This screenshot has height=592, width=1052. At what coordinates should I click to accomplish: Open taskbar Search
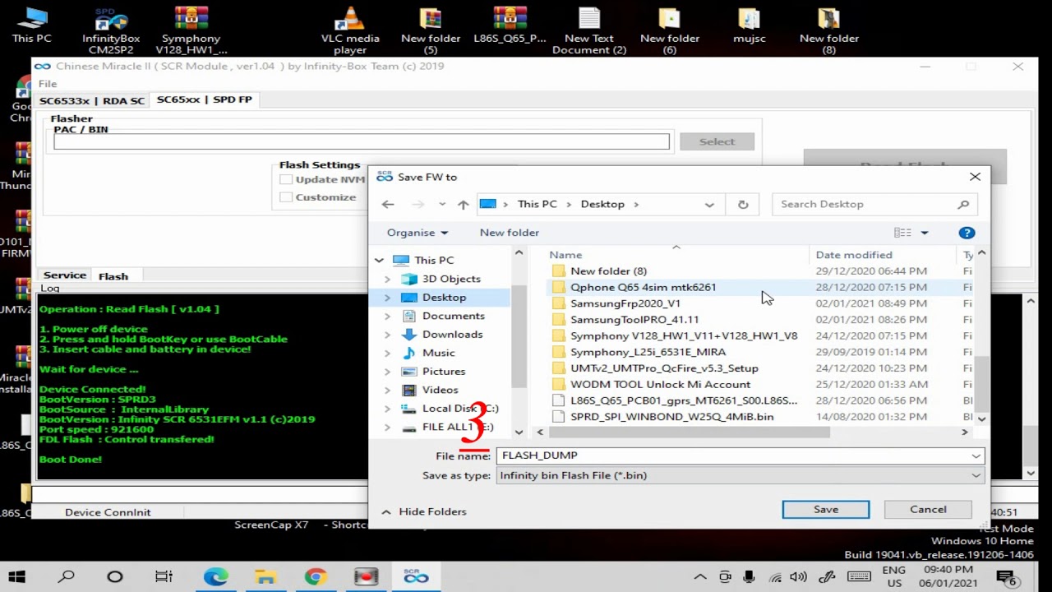click(67, 577)
